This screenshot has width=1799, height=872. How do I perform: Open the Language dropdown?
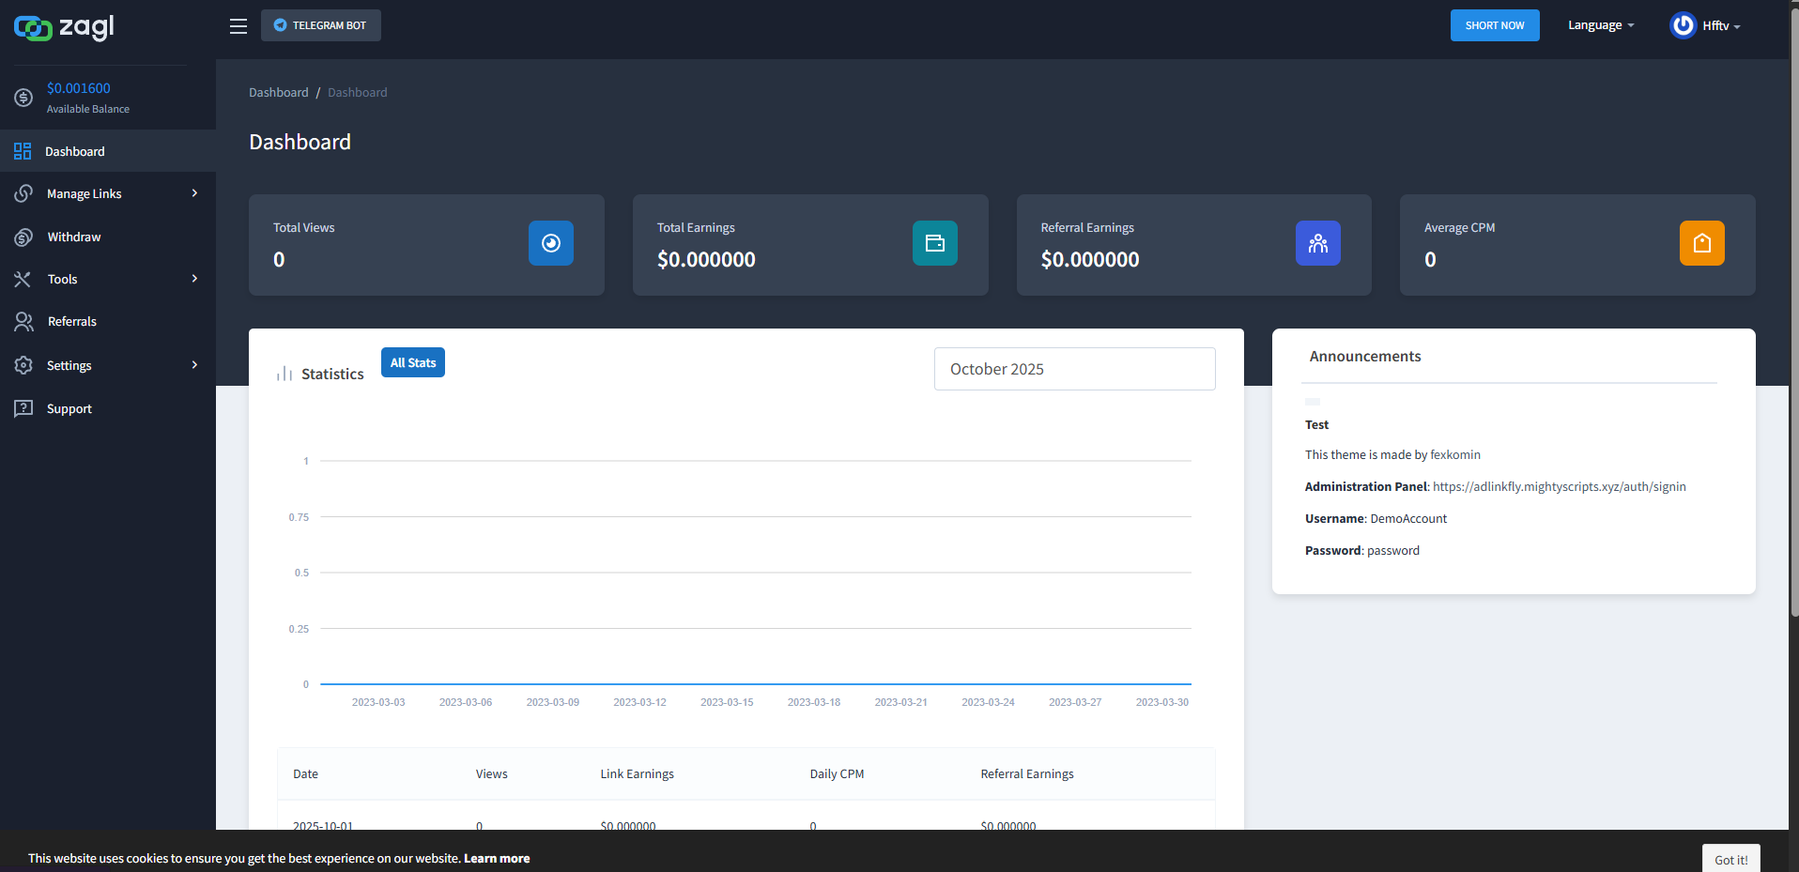pos(1600,25)
